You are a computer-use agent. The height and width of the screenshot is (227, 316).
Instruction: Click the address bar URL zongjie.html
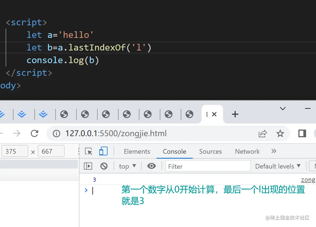click(x=116, y=133)
